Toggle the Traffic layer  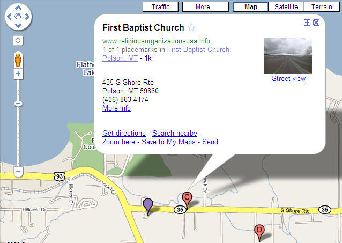[161, 7]
